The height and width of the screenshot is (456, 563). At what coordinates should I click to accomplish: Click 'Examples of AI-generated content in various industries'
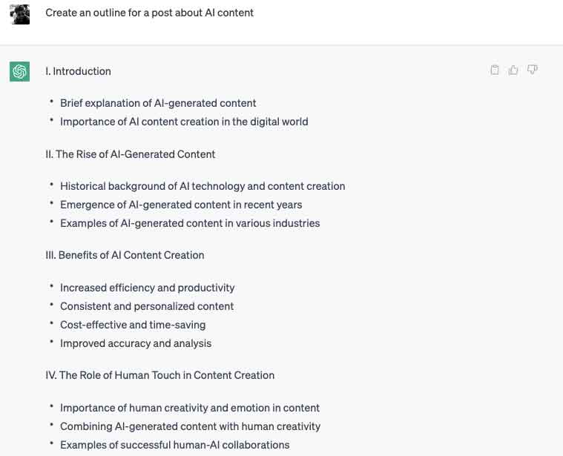[190, 223]
